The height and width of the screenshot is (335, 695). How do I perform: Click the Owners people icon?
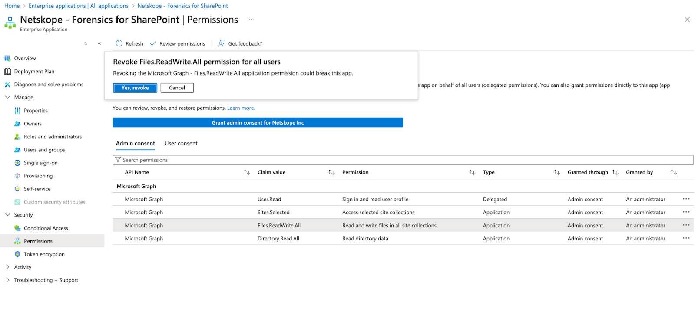[17, 124]
